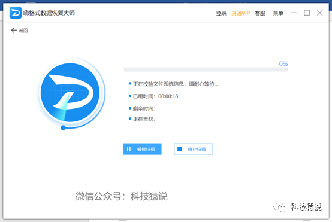Click the 剩余时间 label
Screen dimensions: 332x222
(x=144, y=109)
